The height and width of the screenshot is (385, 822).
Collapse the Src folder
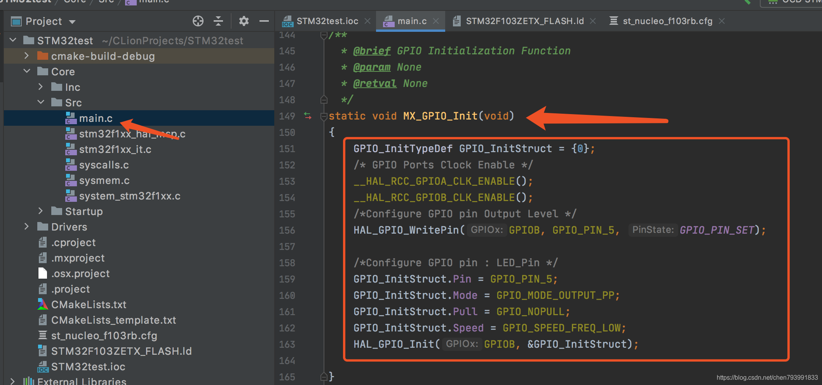(41, 102)
